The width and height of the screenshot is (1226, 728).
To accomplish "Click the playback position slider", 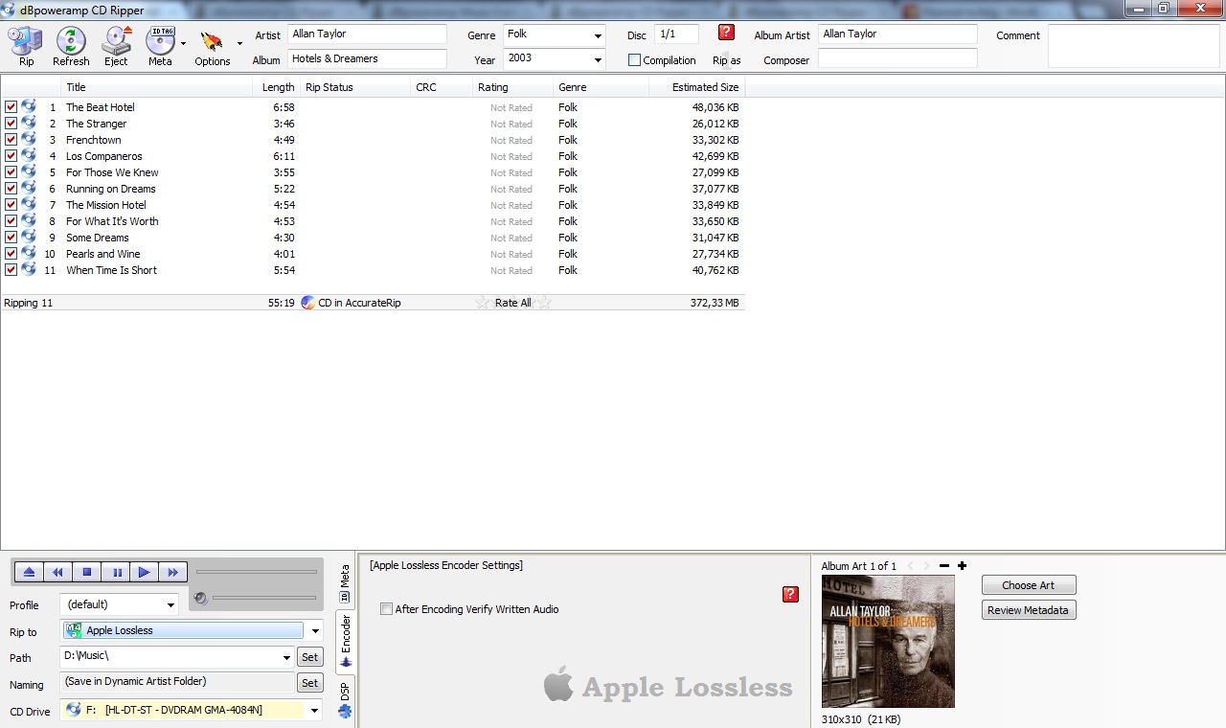I will pyautogui.click(x=256, y=573).
